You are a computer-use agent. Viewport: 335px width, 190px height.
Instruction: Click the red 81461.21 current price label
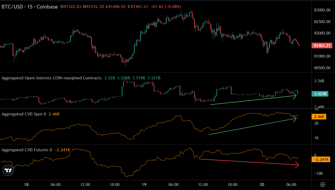point(322,46)
